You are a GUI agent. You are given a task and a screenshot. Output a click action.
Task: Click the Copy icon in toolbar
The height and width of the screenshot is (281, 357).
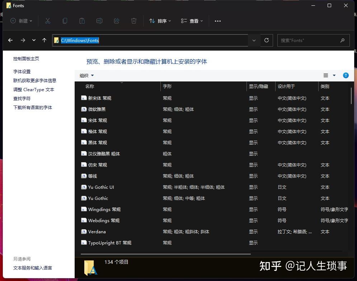[x=65, y=21]
